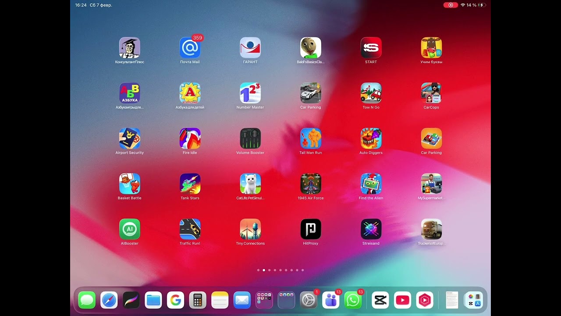
Task: Launch the Basket Battle game
Action: click(x=130, y=183)
